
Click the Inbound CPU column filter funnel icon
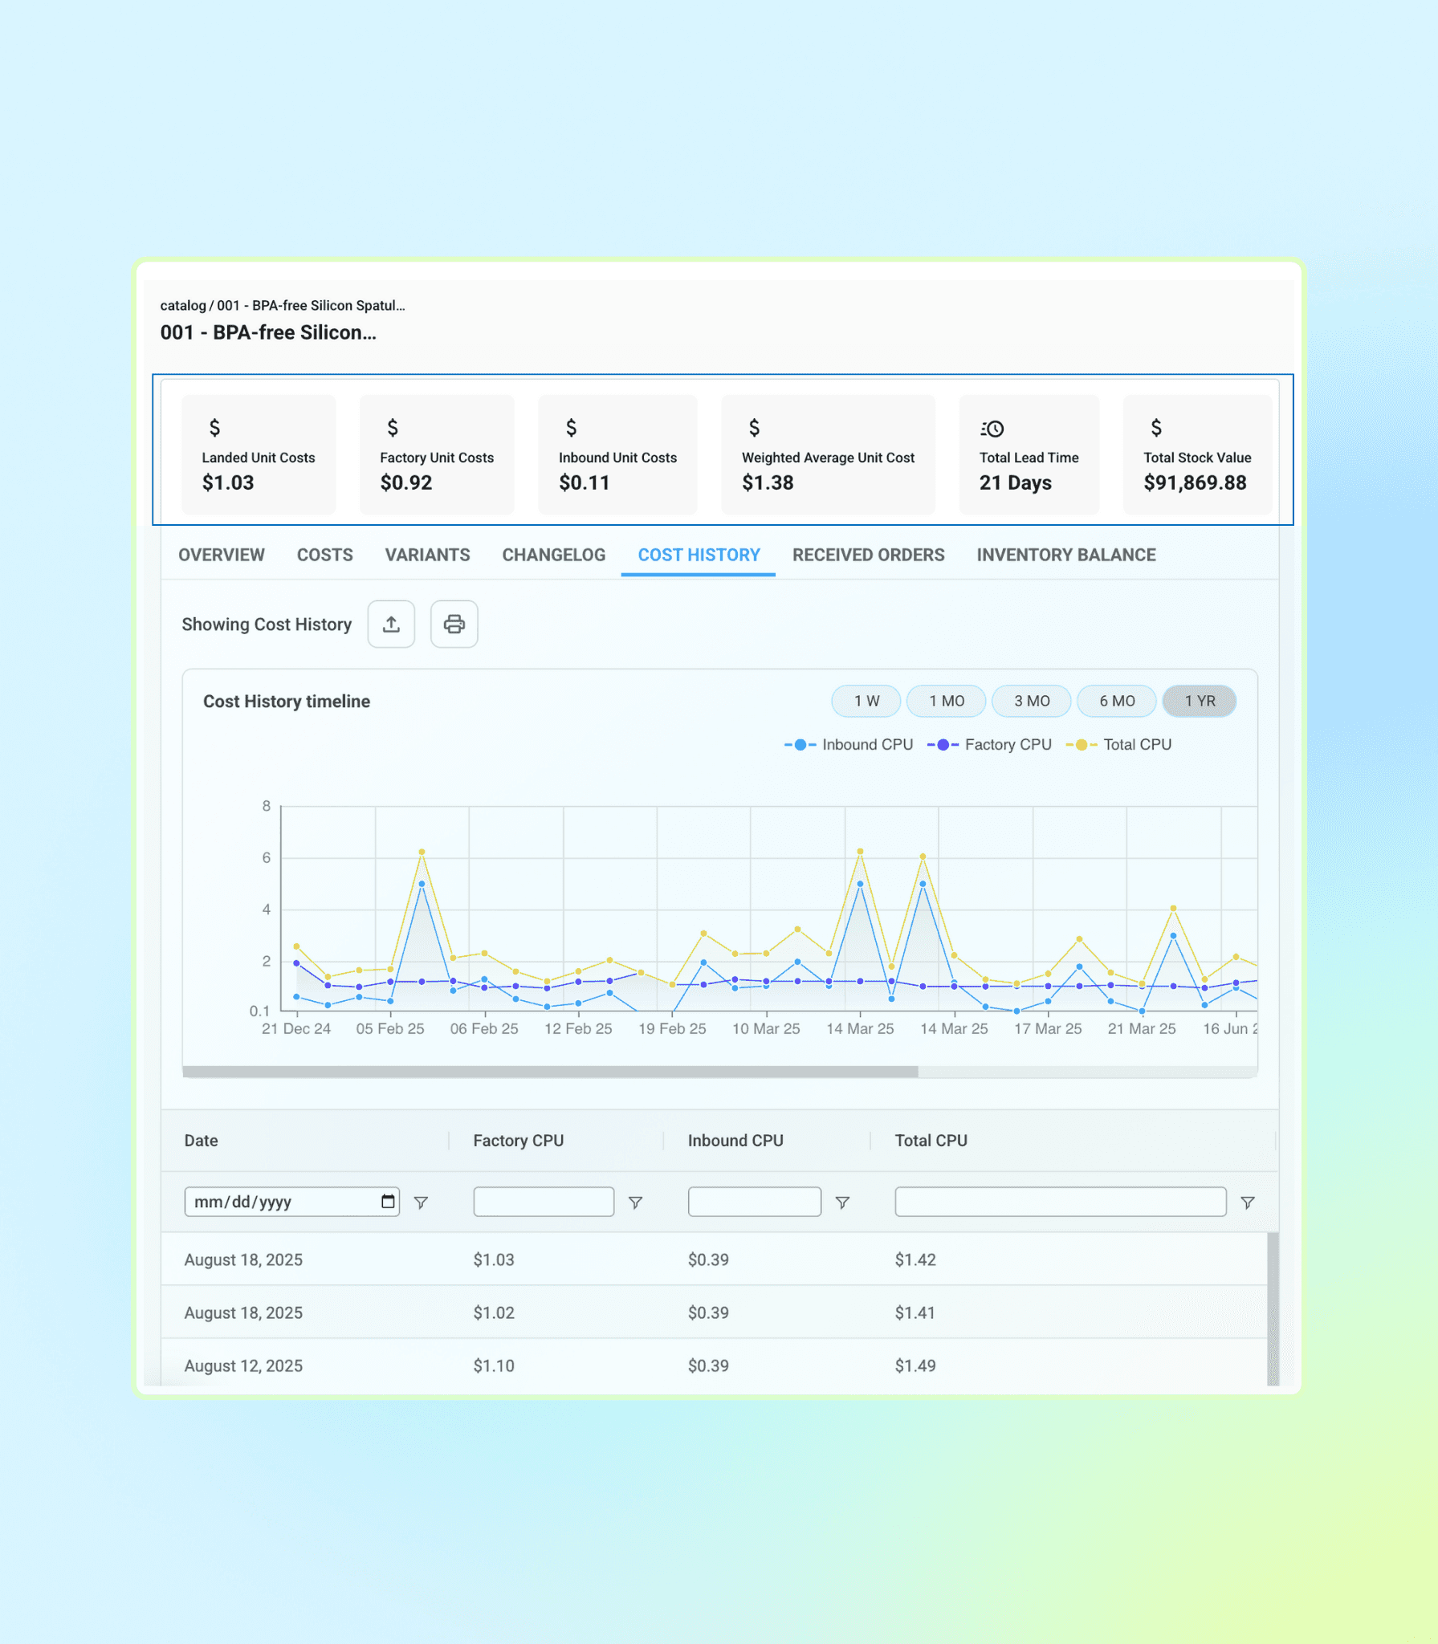[842, 1202]
